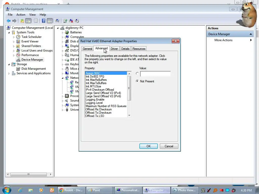Click Cancel in adapter properties dialog
The height and width of the screenshot is (194, 259).
[x=169, y=146]
